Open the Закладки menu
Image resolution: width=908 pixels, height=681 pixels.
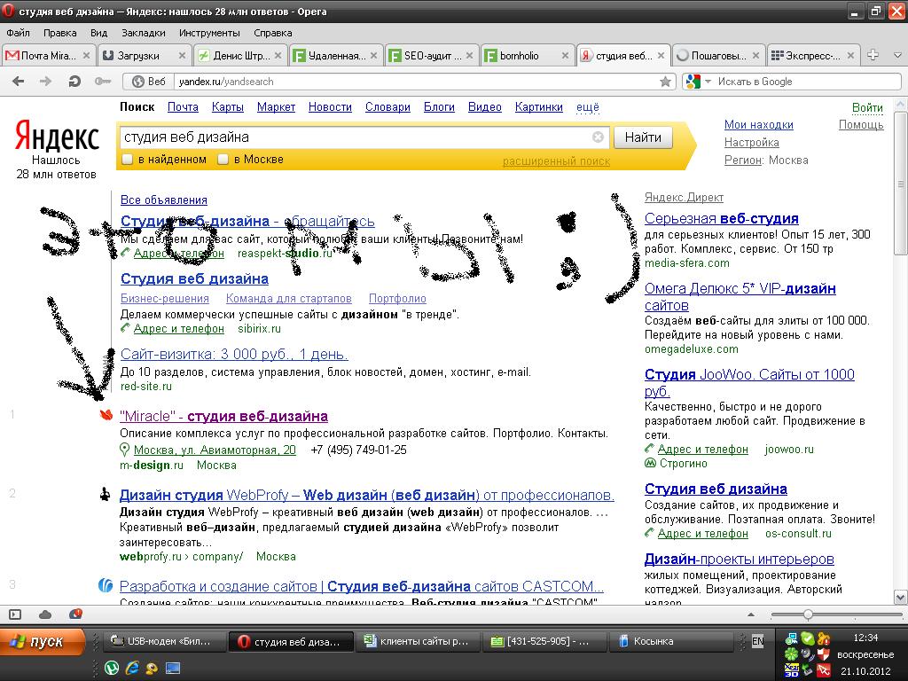coord(143,33)
